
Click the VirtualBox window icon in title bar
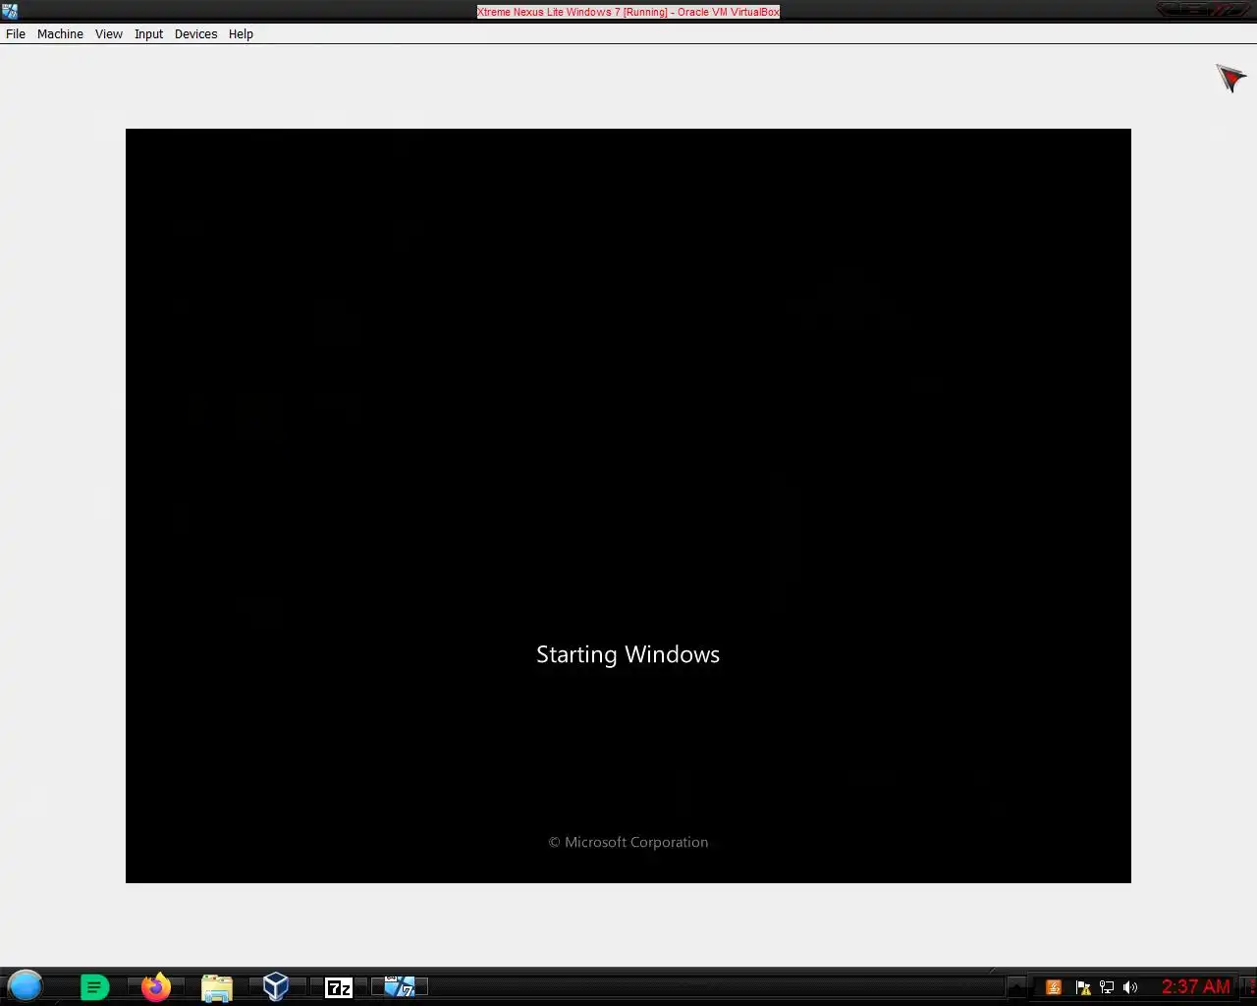point(10,11)
